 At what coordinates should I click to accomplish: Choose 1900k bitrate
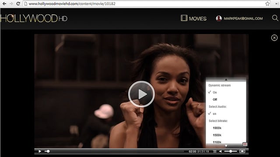(x=217, y=128)
